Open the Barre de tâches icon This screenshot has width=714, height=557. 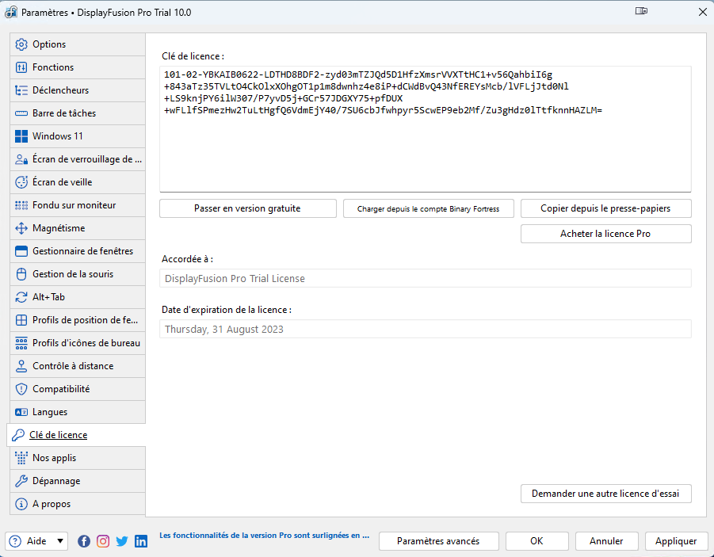click(21, 113)
